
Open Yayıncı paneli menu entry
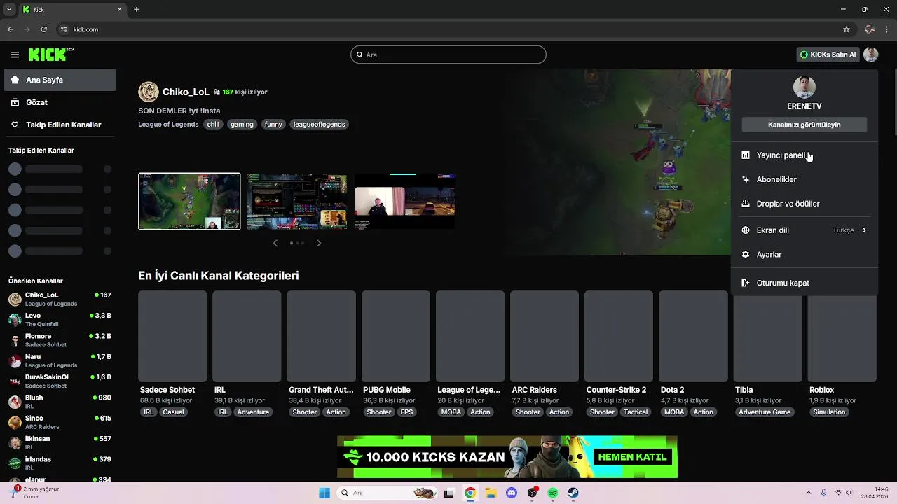[x=804, y=155]
